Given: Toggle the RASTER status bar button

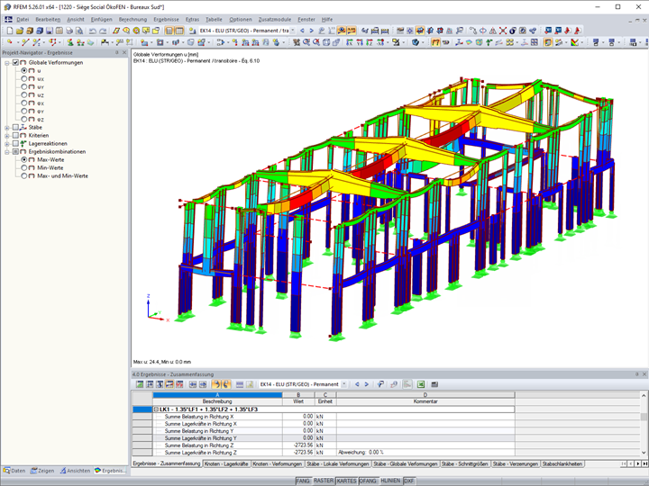Looking at the screenshot, I should coord(323,481).
